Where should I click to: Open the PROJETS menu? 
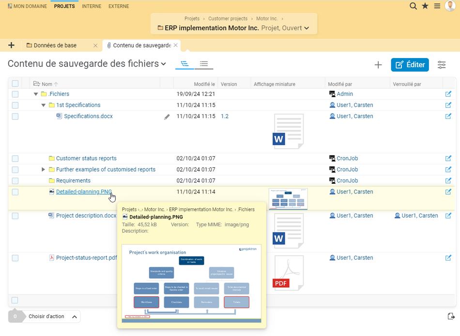coord(64,6)
